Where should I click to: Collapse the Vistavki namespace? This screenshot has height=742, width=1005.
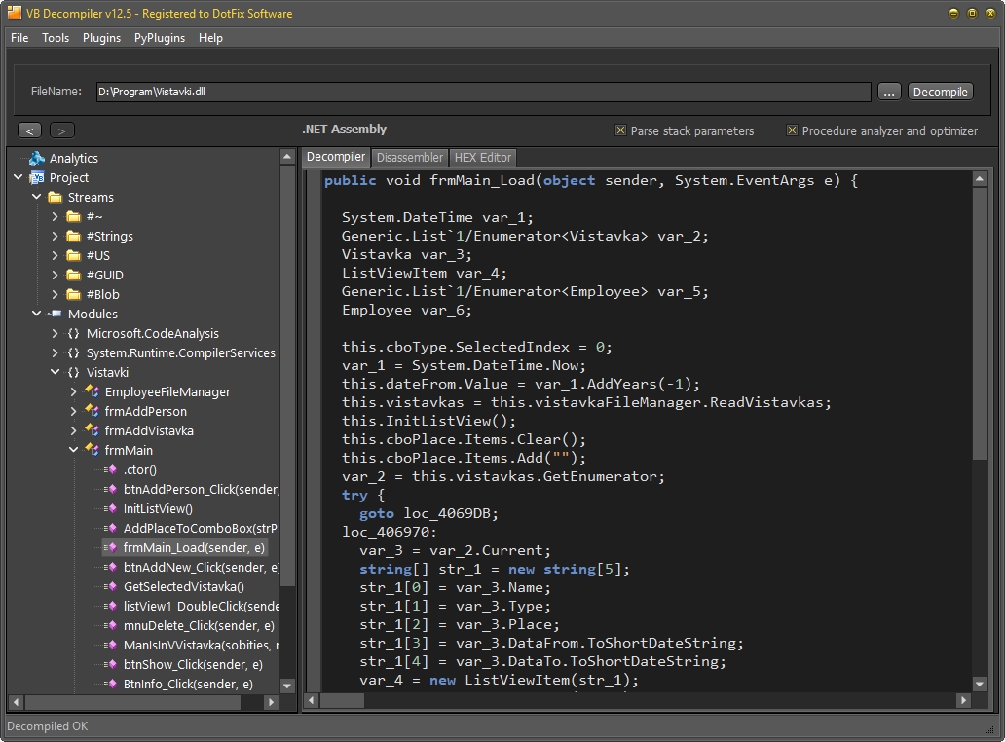pyautogui.click(x=56, y=372)
